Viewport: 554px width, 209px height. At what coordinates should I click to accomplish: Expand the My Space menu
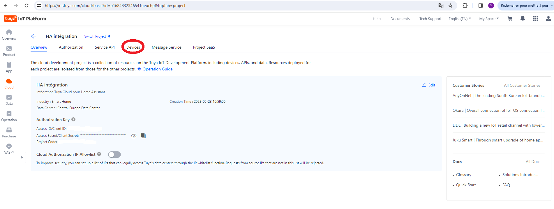point(489,19)
